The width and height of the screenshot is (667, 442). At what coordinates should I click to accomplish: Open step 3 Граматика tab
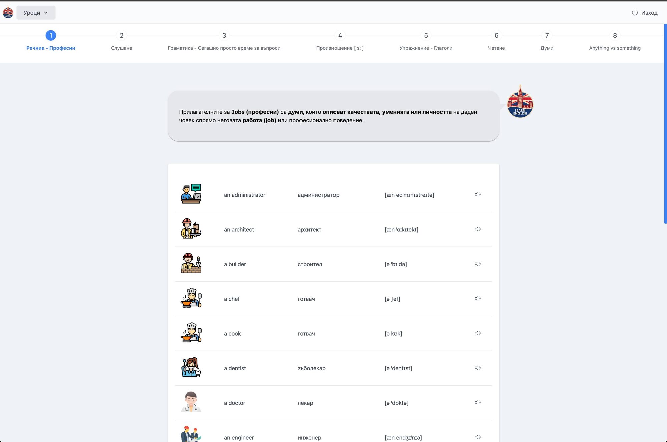224,35
